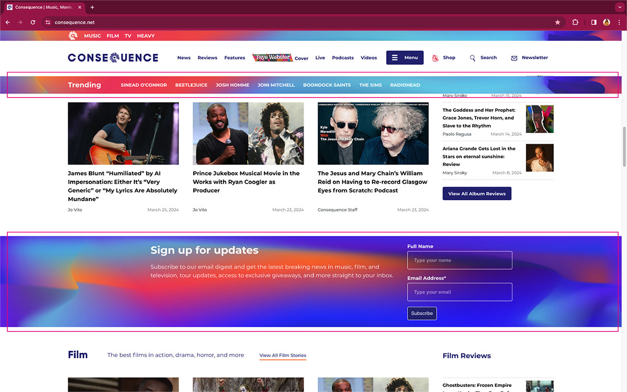Focus the Email Address input field
The width and height of the screenshot is (627, 392).
click(460, 292)
